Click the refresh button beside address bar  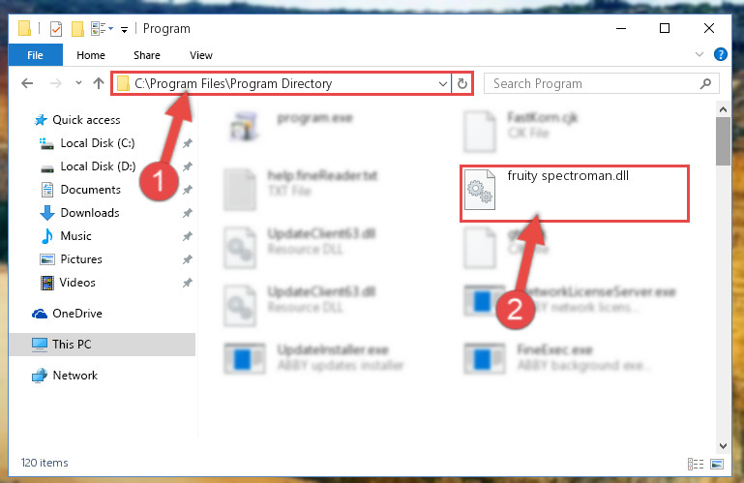click(x=462, y=84)
